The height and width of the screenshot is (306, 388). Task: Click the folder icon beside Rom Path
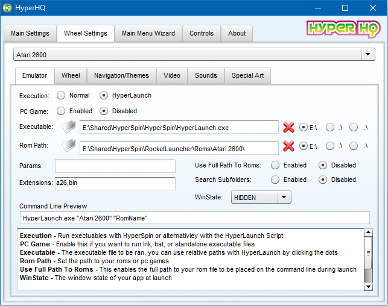click(x=70, y=146)
